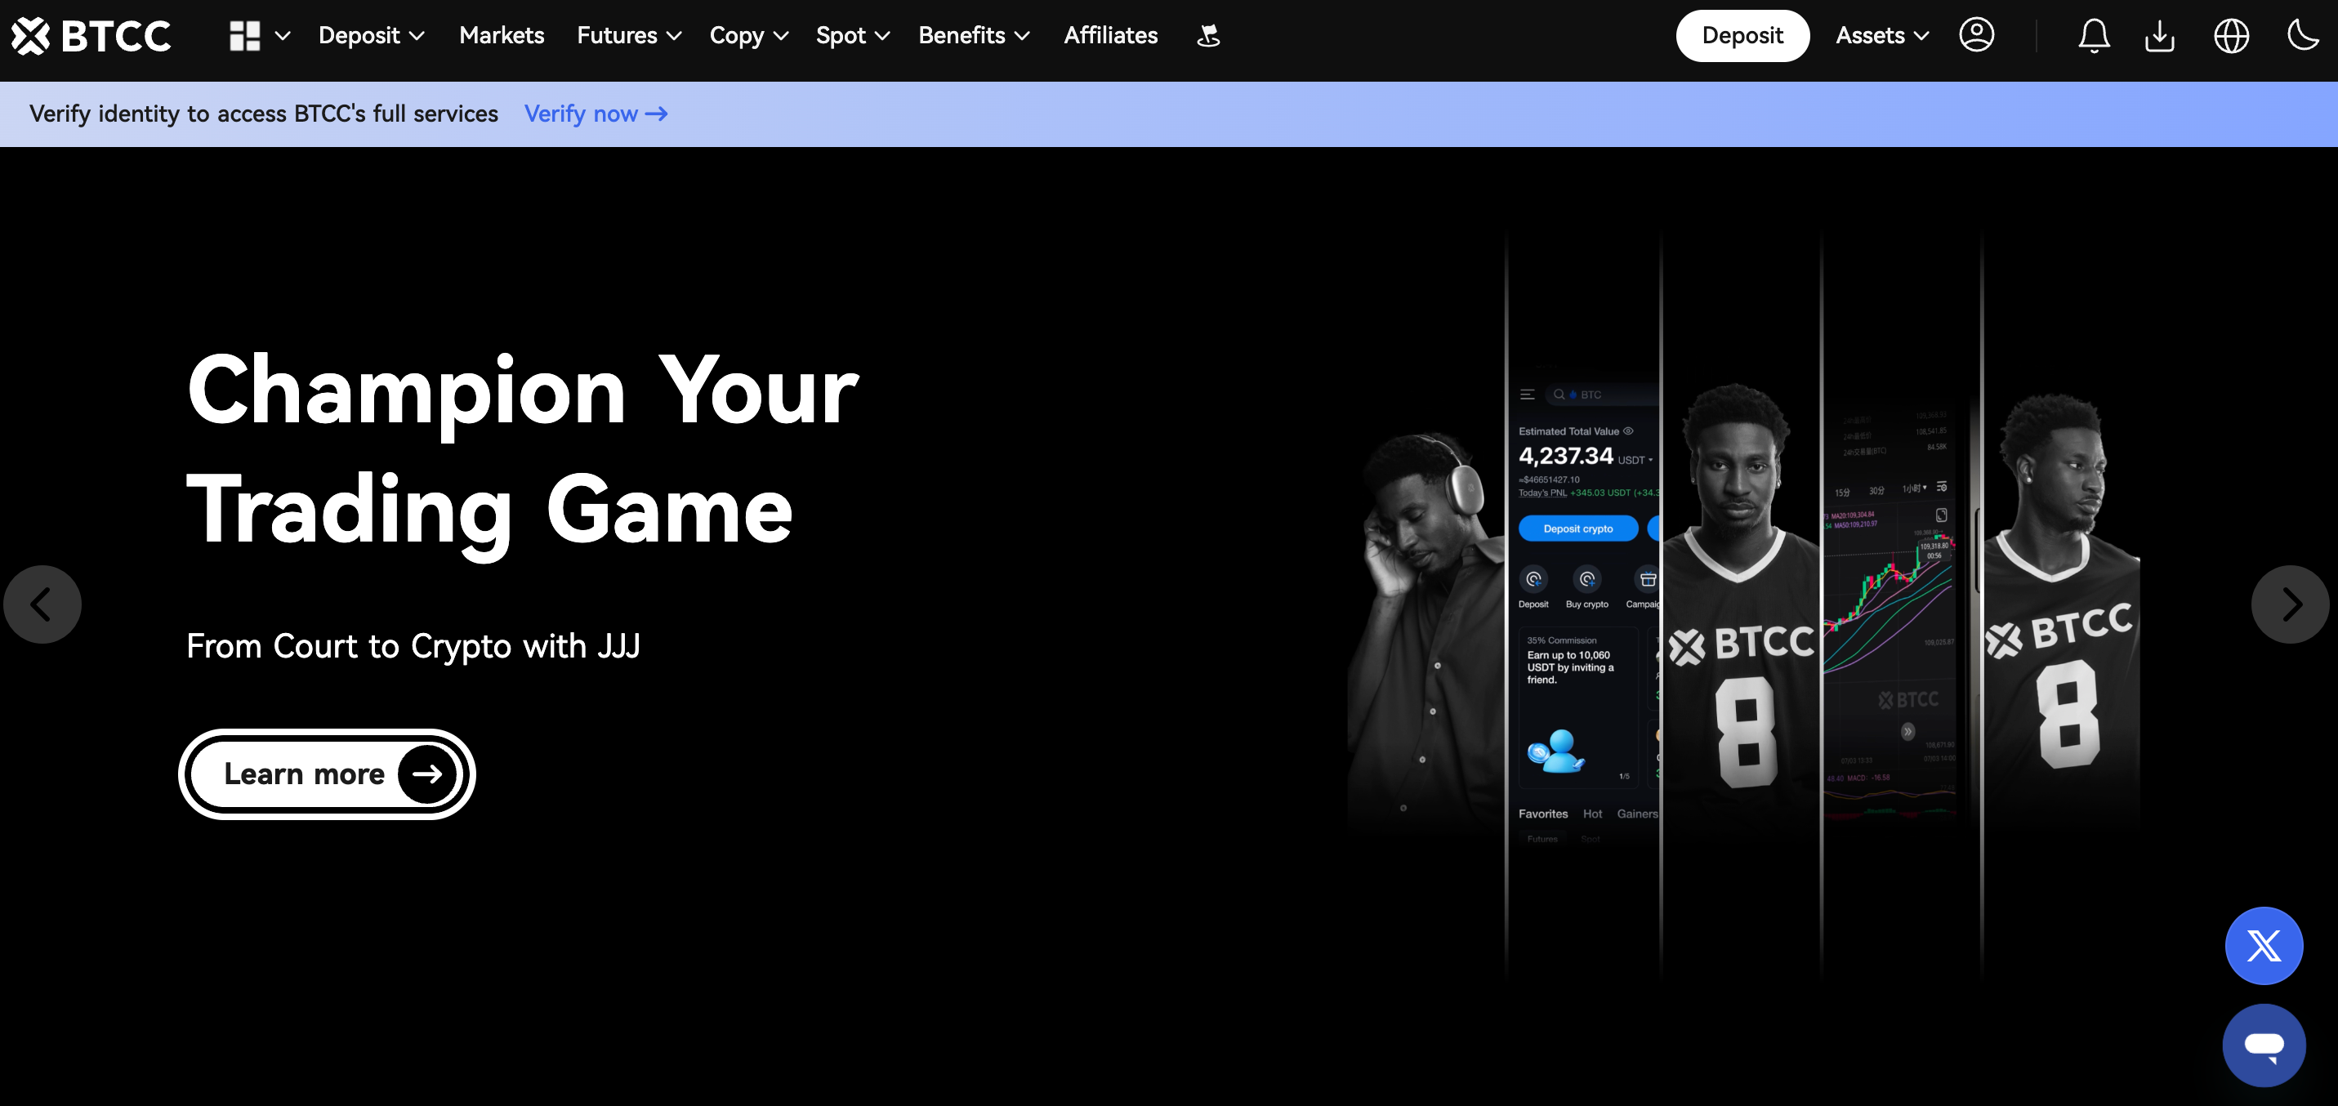2338x1106 pixels.
Task: Open the user account profile icon
Action: tap(1976, 35)
